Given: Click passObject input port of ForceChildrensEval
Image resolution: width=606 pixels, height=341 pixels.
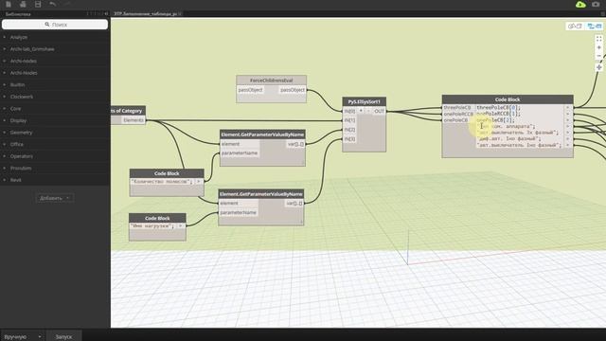Looking at the screenshot, I should click(x=250, y=90).
